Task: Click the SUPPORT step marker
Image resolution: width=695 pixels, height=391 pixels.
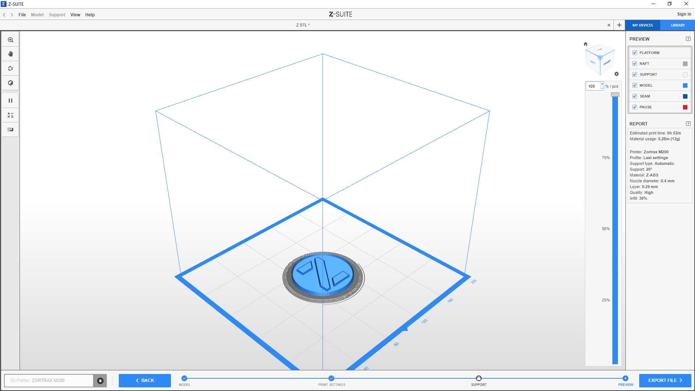Action: 479,378
